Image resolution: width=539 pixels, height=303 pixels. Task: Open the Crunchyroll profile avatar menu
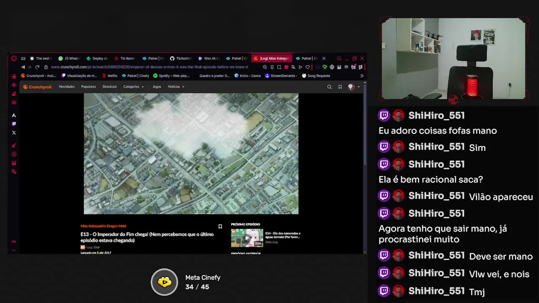click(x=351, y=87)
